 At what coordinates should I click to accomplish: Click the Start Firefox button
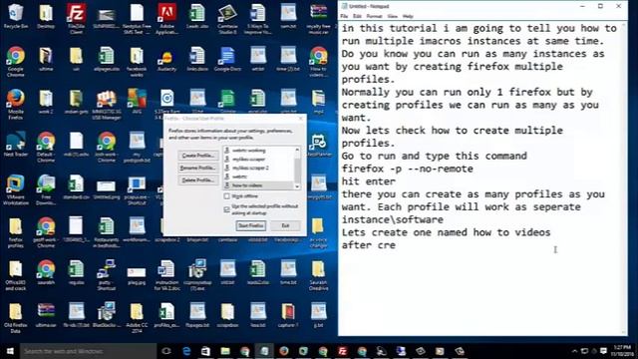click(251, 225)
